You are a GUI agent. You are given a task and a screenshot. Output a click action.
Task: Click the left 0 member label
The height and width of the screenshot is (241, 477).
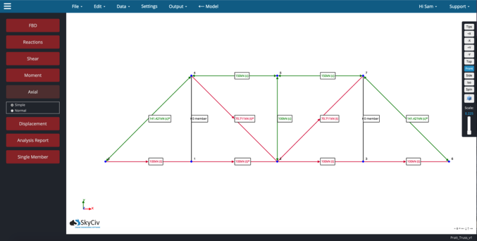[200, 119]
